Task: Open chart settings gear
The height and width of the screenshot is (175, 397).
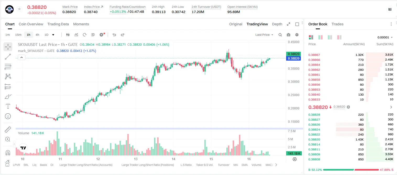Action: (x=297, y=35)
